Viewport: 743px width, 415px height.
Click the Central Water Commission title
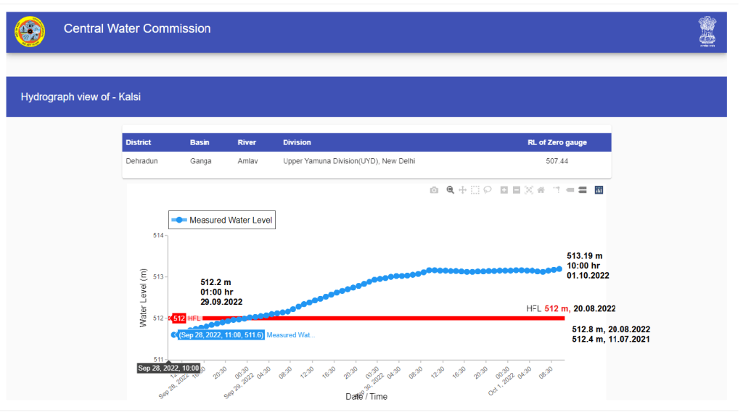pos(137,29)
